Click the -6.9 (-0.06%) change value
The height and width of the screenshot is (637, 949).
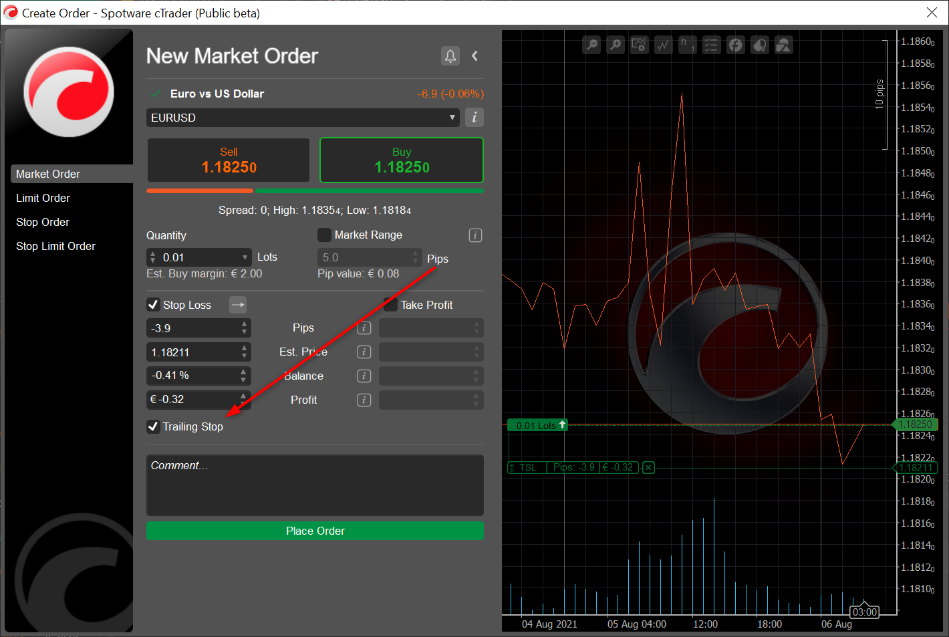[450, 94]
